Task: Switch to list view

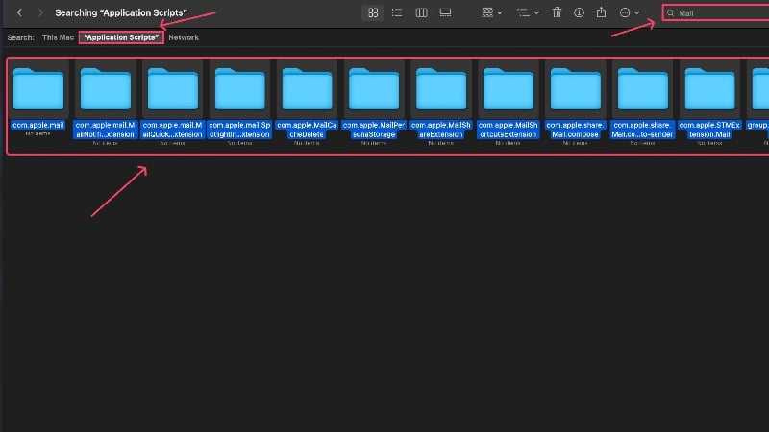Action: point(397,12)
